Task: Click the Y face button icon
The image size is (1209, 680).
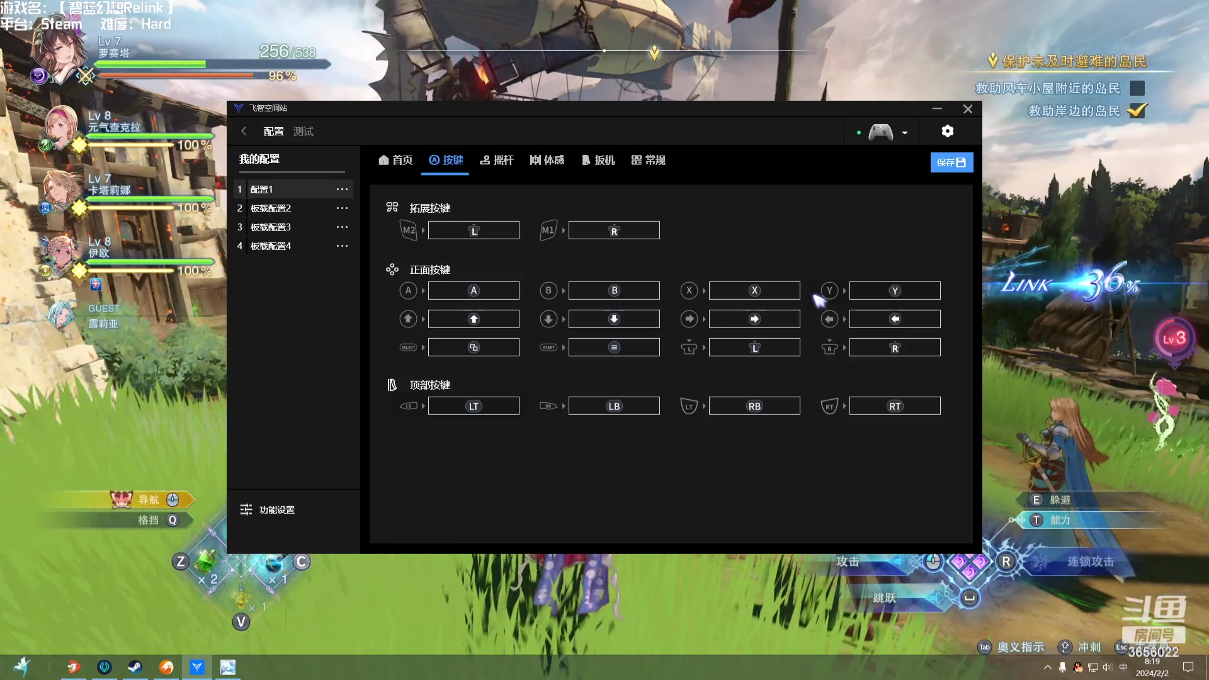Action: point(829,290)
